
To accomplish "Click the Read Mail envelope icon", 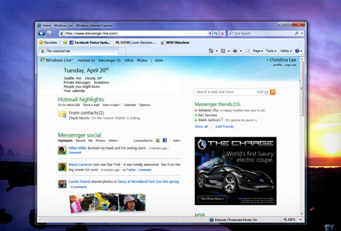I will pyautogui.click(x=247, y=51).
